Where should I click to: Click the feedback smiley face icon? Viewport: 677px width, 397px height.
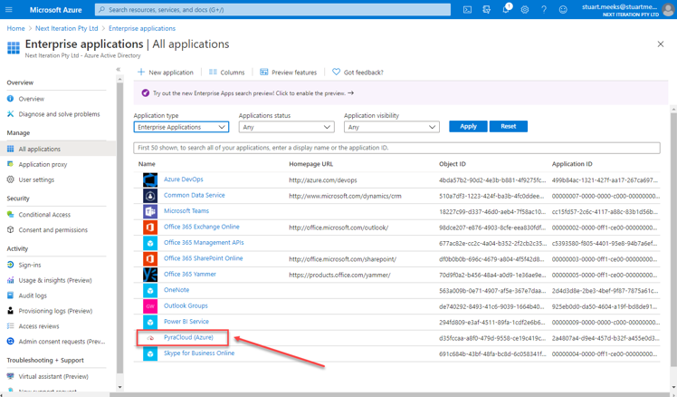[563, 10]
